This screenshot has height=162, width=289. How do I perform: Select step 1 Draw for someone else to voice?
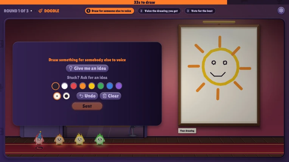point(109,11)
